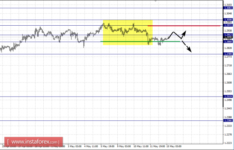Click the 1.2972 price level label
The width and height of the screenshot is (234, 150).
point(228,25)
